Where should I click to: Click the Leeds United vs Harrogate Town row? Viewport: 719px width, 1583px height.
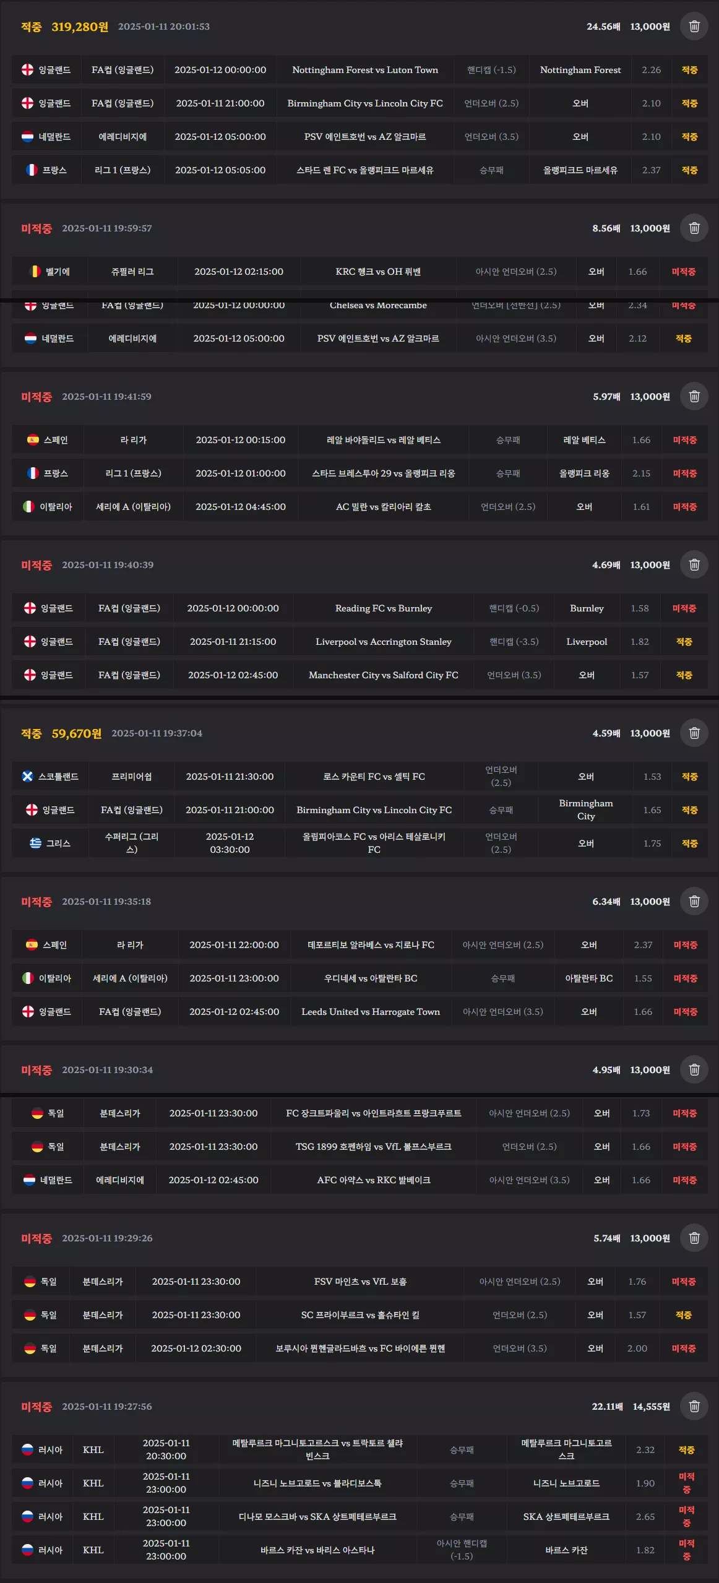(359, 1012)
